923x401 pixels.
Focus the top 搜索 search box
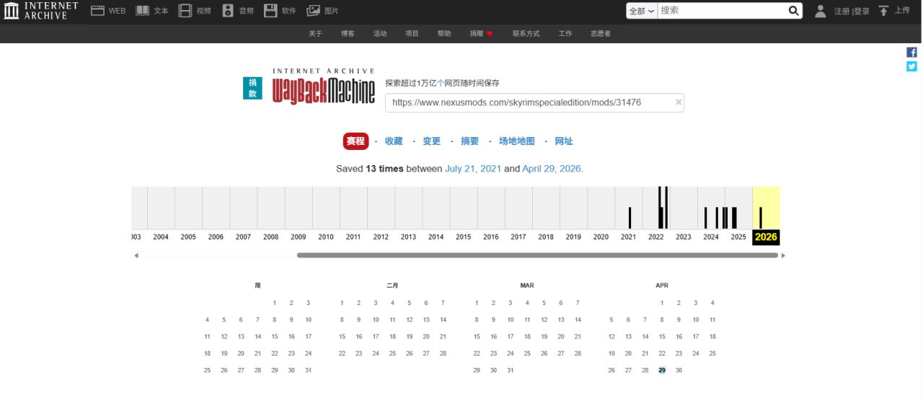click(723, 11)
